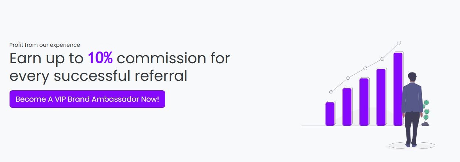Click the topmost line graph data point

click(x=399, y=43)
